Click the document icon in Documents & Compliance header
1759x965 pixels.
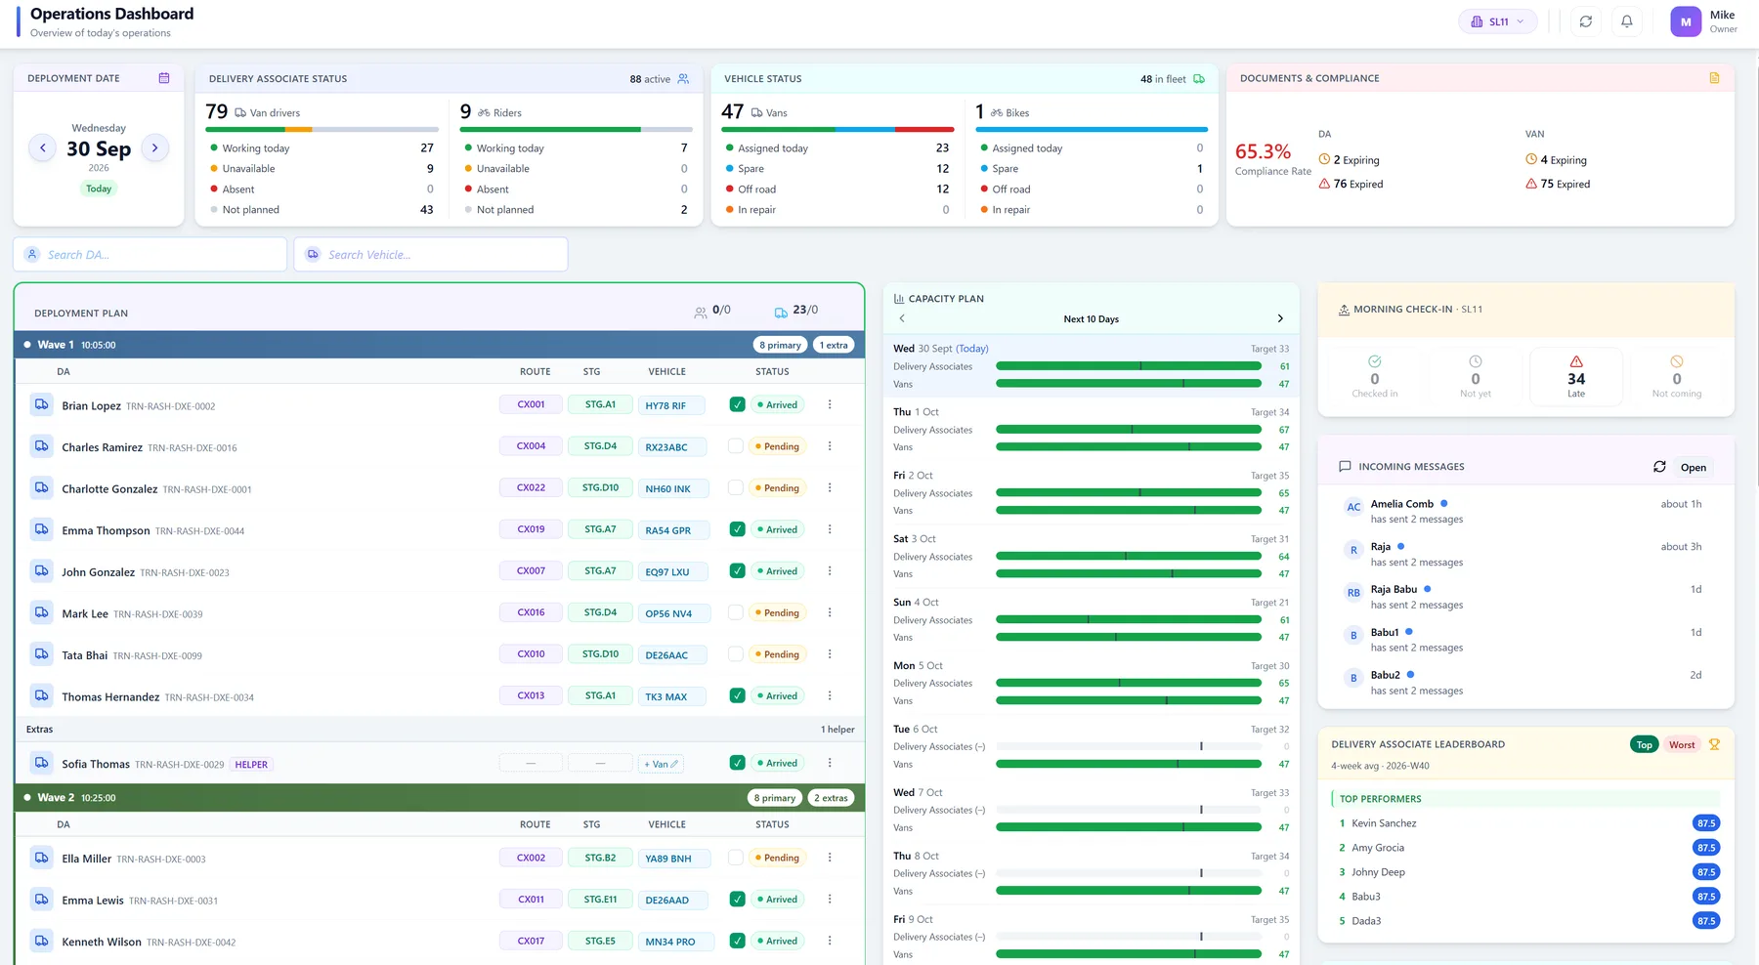(x=1714, y=78)
